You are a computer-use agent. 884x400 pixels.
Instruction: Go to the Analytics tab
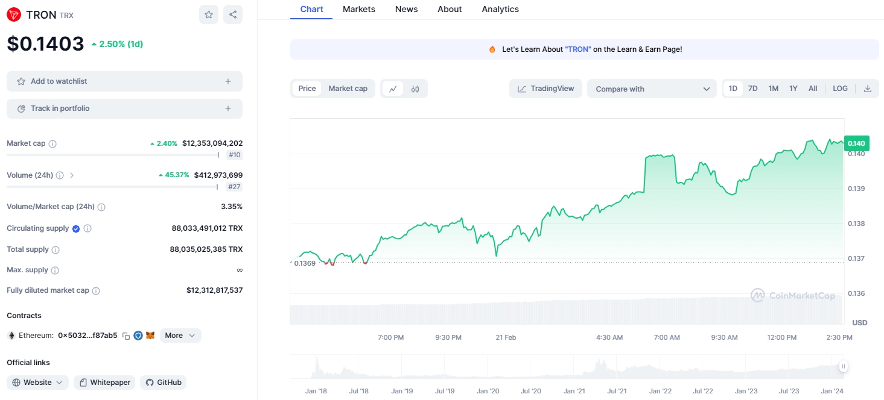(x=500, y=9)
